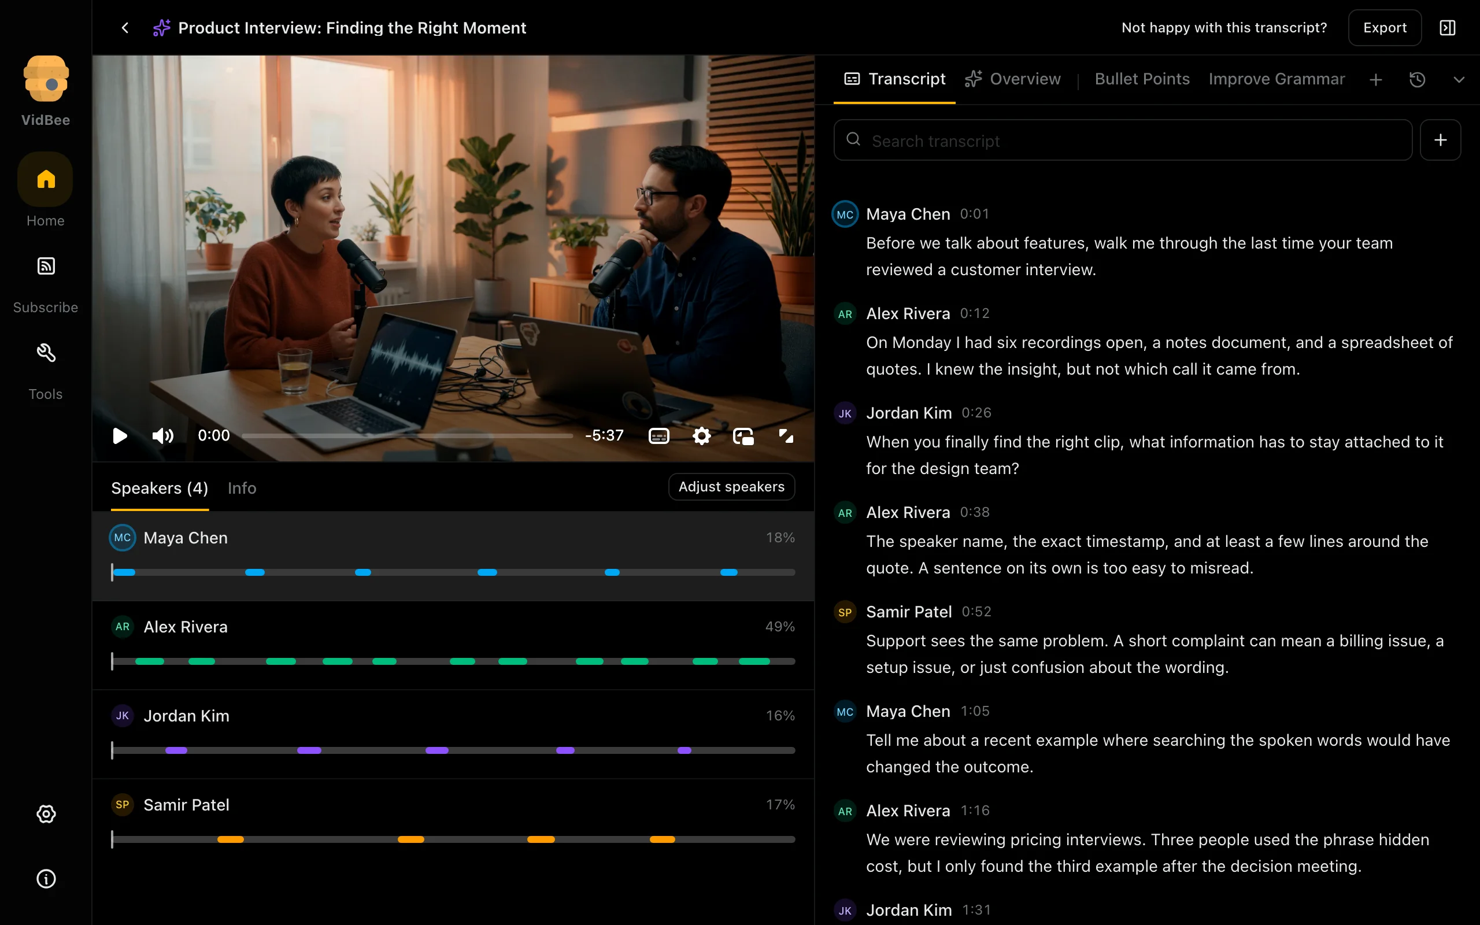Open the version history clock icon
The height and width of the screenshot is (925, 1480).
tap(1417, 80)
